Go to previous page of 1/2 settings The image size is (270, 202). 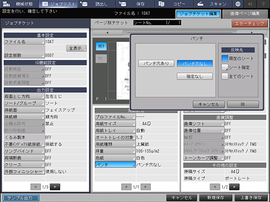[215, 187]
